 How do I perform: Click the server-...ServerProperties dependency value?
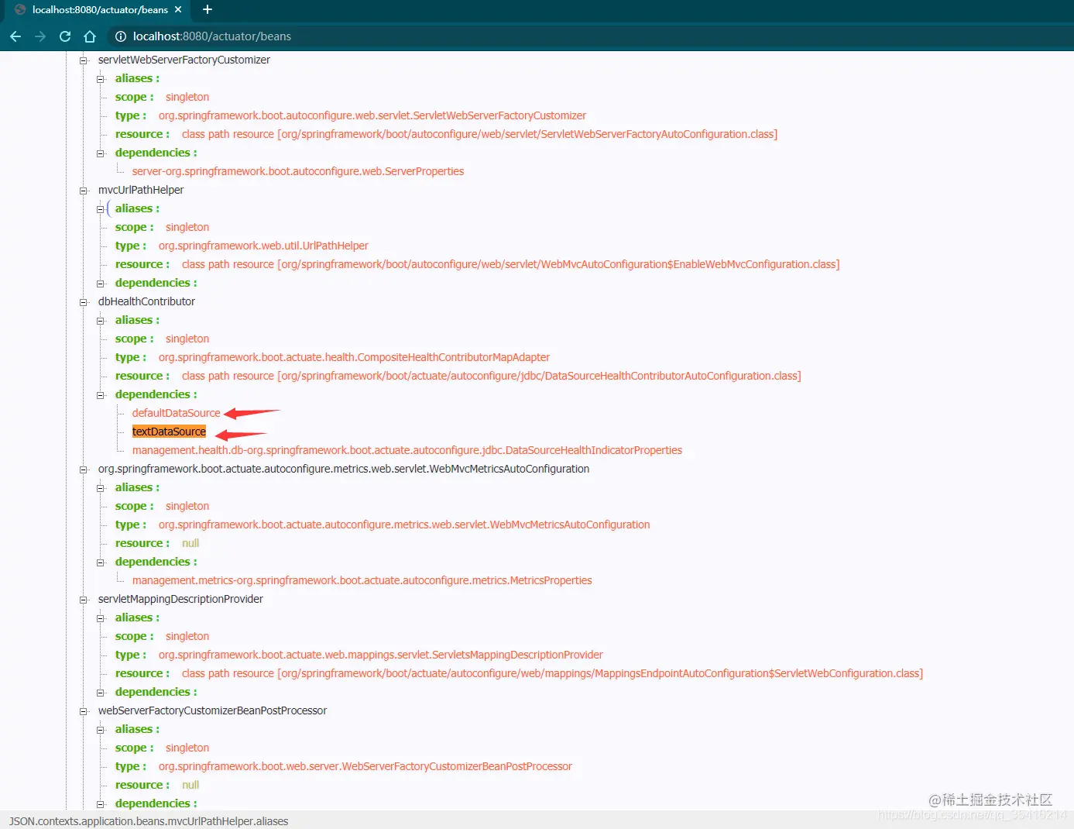pyautogui.click(x=298, y=171)
